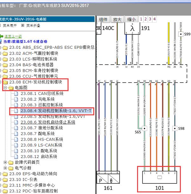Click the S99 splice dot symbol

pos(181,34)
